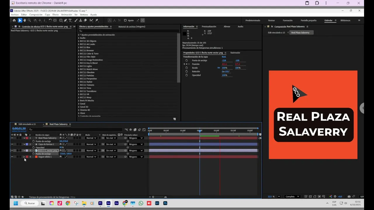Open the viewer resolution Completa dropdown

pos(292,197)
